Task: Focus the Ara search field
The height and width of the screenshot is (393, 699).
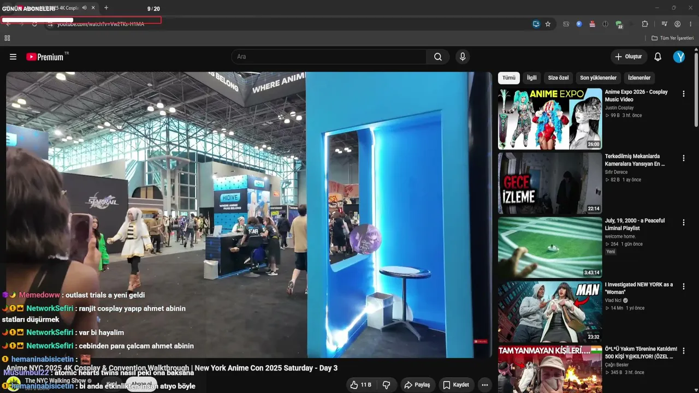Action: point(329,57)
